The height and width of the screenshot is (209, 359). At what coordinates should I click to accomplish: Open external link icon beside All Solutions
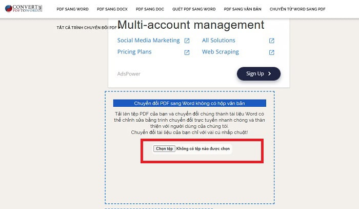271,41
